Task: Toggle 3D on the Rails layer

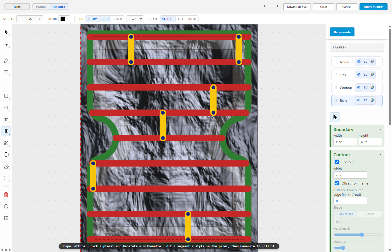Action: 365,100
